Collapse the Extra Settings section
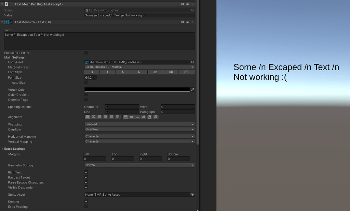 tap(2, 149)
